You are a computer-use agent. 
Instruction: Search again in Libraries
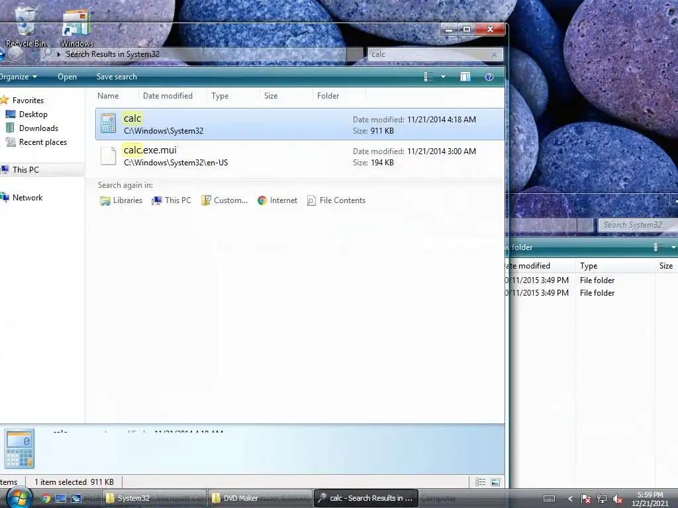point(121,200)
